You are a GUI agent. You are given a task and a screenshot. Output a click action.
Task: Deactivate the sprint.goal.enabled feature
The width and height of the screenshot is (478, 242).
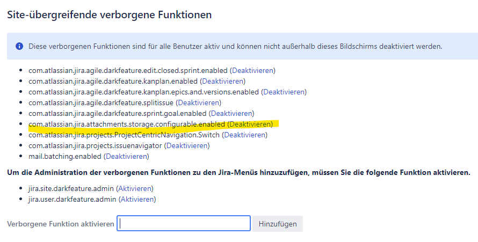(231, 114)
